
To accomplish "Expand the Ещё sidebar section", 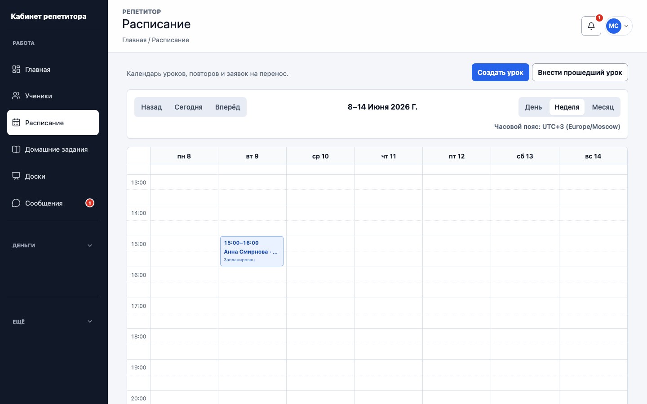I will click(x=53, y=321).
